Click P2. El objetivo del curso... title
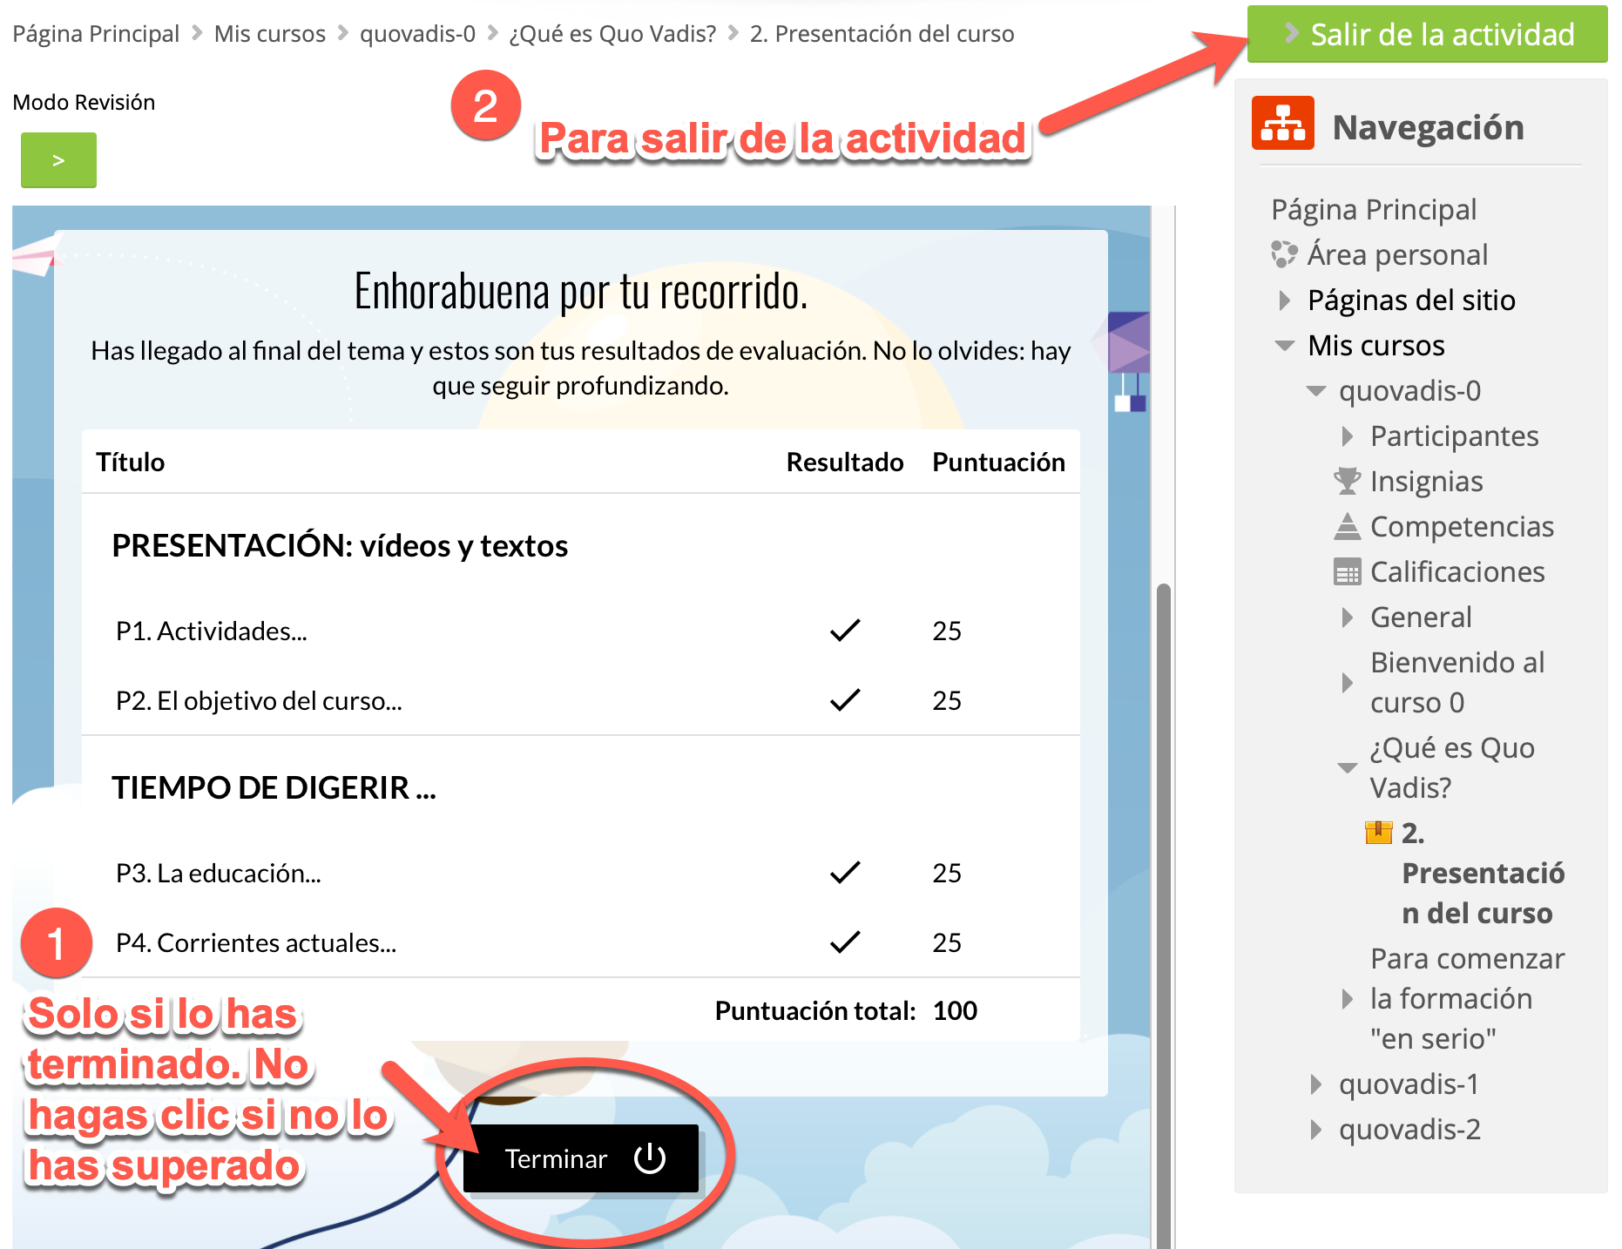Viewport: 1622px width, 1249px height. (259, 700)
